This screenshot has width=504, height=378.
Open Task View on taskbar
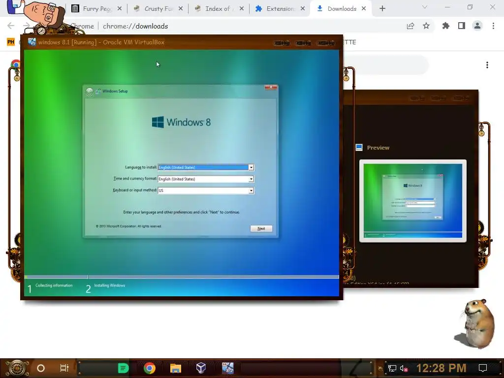pos(64,368)
